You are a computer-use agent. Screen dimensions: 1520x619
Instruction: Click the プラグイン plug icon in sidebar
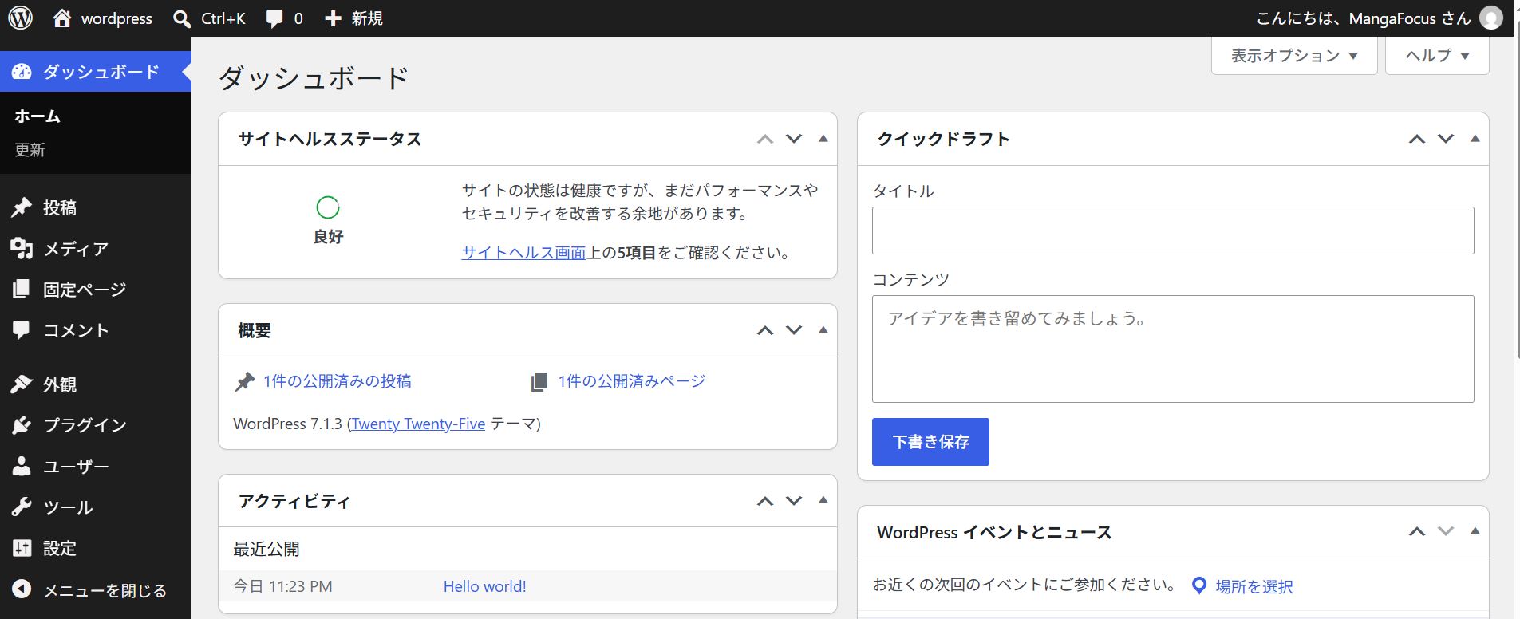[22, 425]
